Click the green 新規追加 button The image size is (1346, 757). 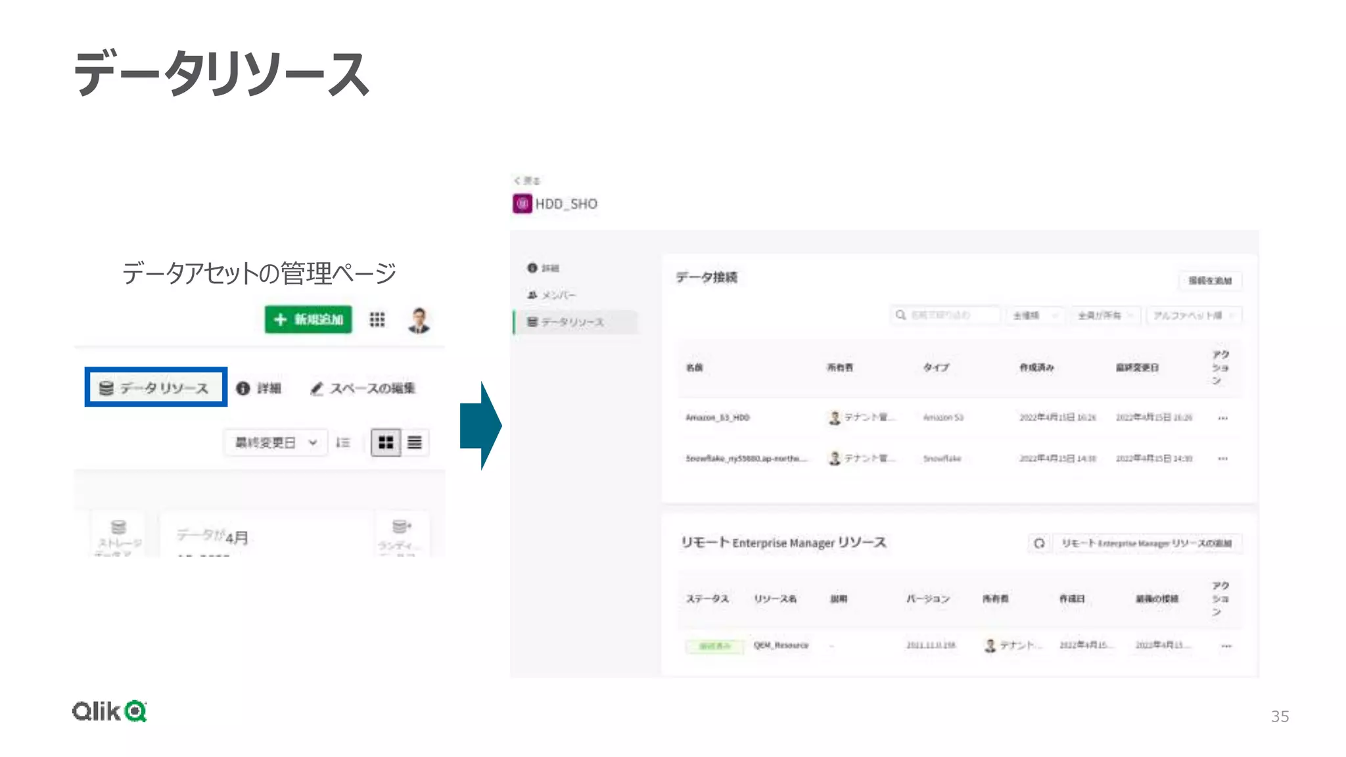click(x=308, y=319)
